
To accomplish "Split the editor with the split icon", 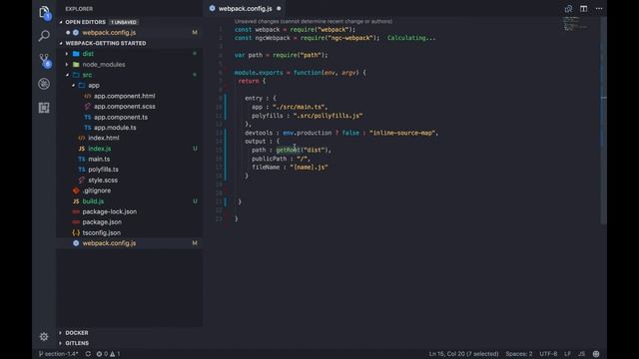I will click(x=583, y=9).
